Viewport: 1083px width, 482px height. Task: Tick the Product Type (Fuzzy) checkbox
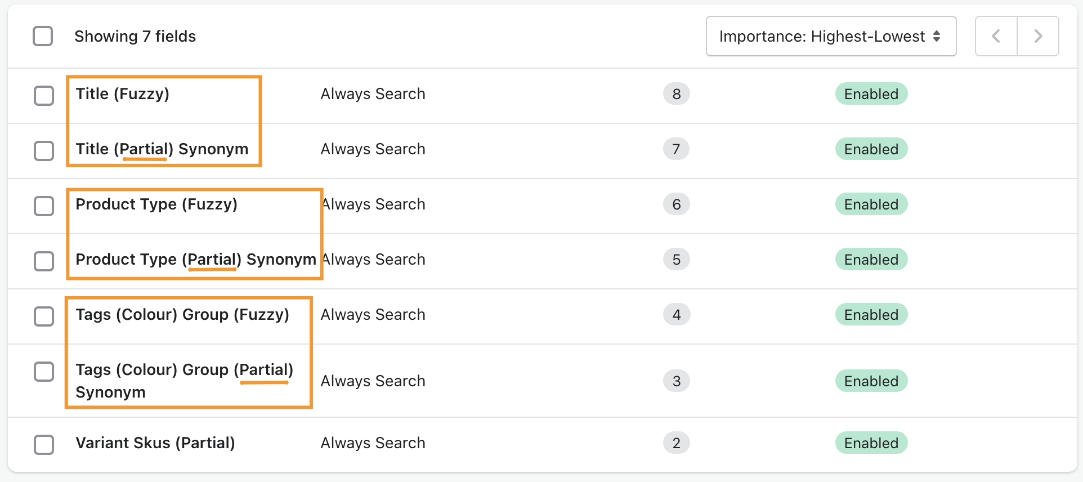coord(44,206)
